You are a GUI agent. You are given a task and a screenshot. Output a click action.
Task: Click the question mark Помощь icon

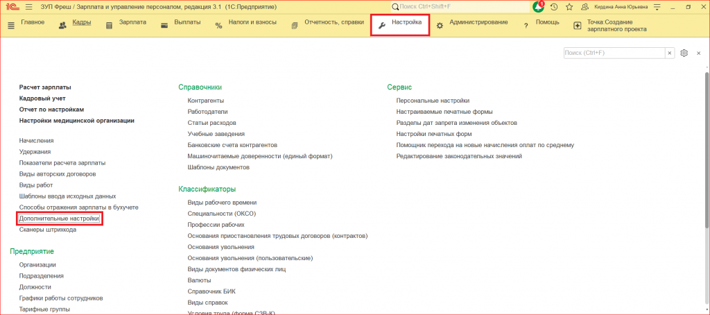tap(526, 26)
